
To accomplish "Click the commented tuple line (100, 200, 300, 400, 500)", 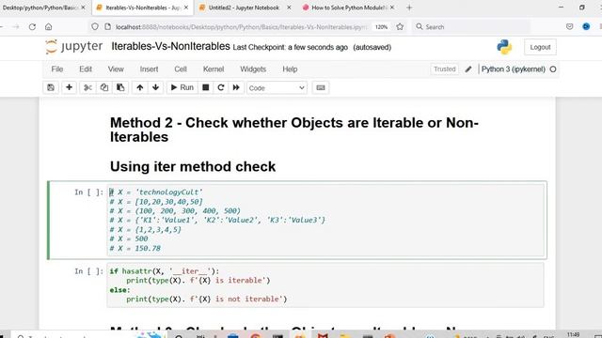I will point(175,210).
